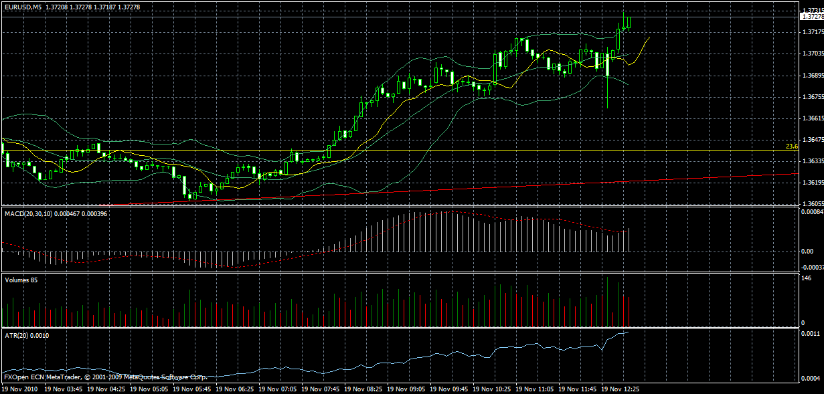Click the 19 Nov 09:05 time label
This screenshot has width=824, height=394.
tap(405, 388)
